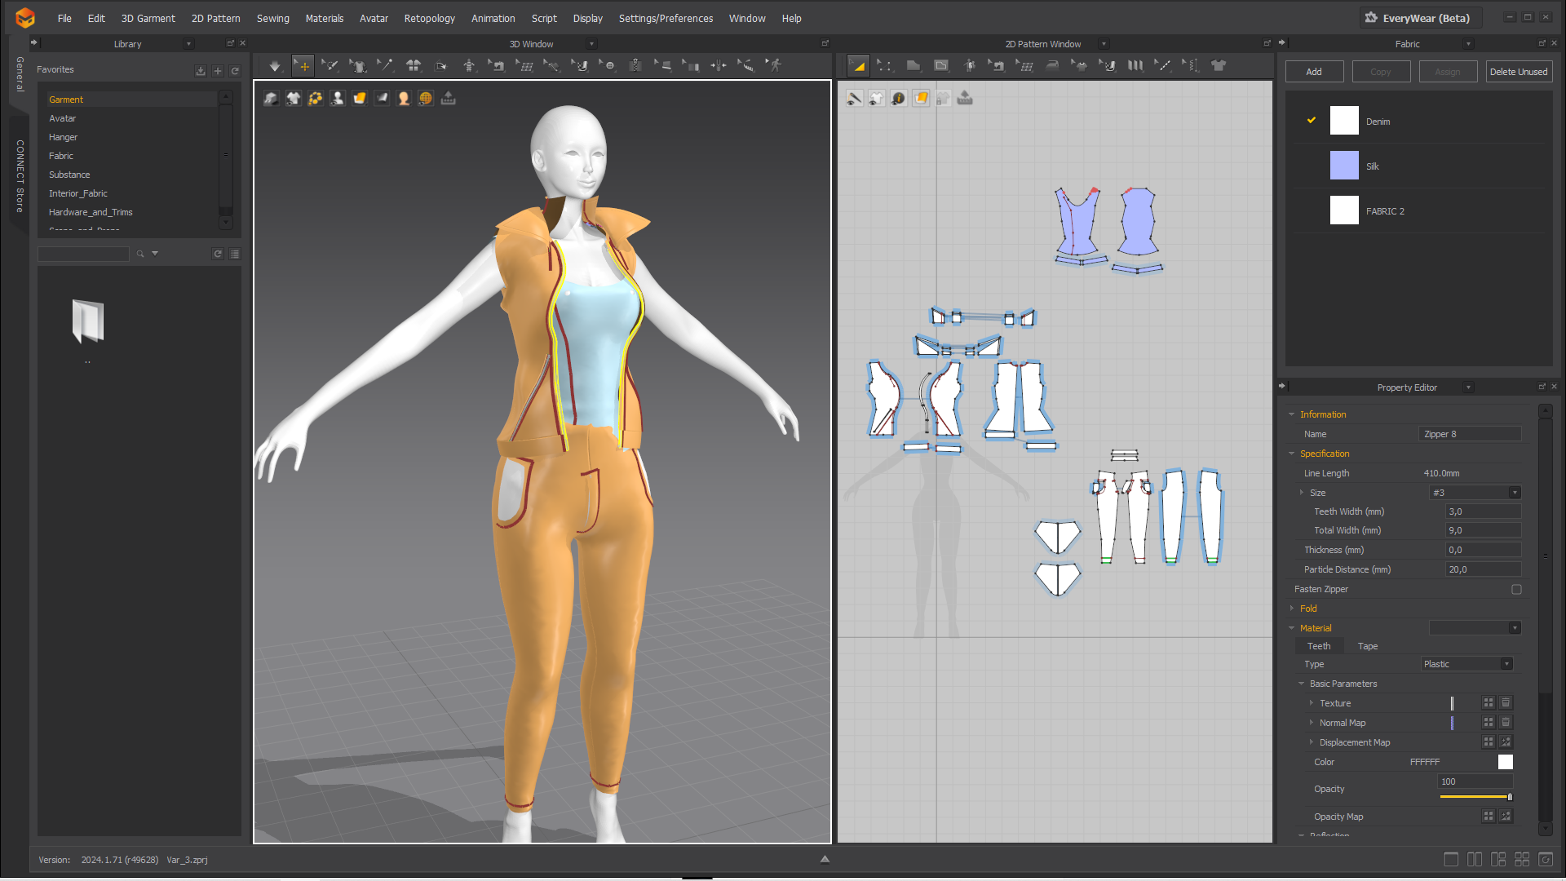Enable the Fasten Zipper checkbox

(x=1516, y=589)
